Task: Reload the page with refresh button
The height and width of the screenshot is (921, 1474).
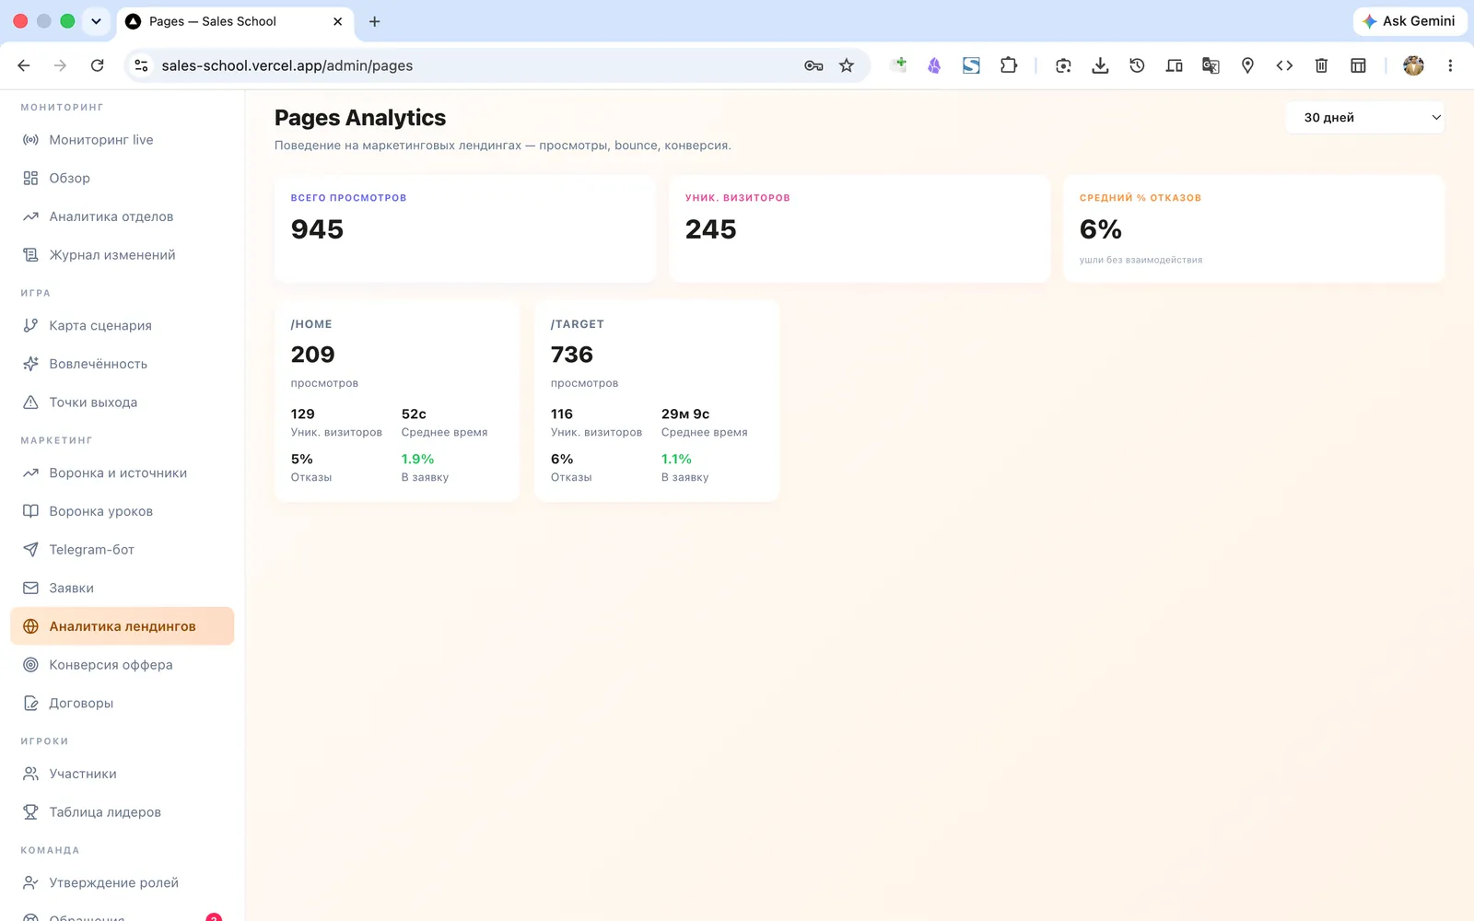Action: 97,65
